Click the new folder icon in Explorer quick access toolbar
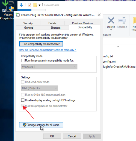The height and width of the screenshot is (141, 136). pyautogui.click(x=35, y=5)
